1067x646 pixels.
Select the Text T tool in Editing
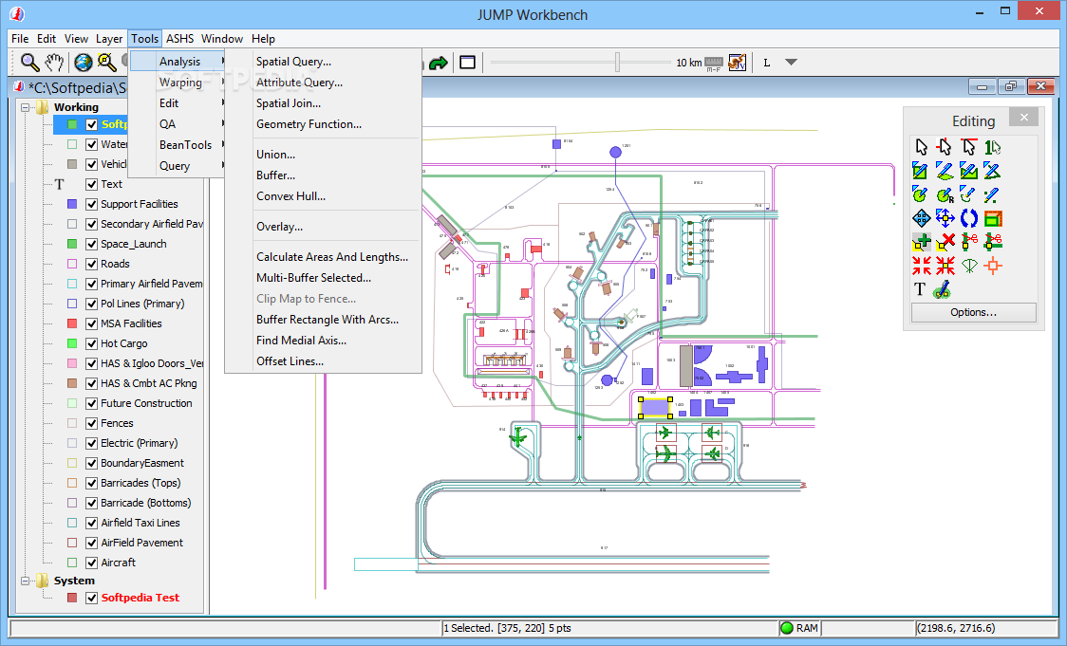coord(920,289)
